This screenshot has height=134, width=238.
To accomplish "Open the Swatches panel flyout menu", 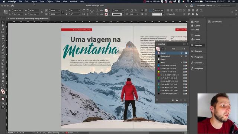I will (x=187, y=44).
